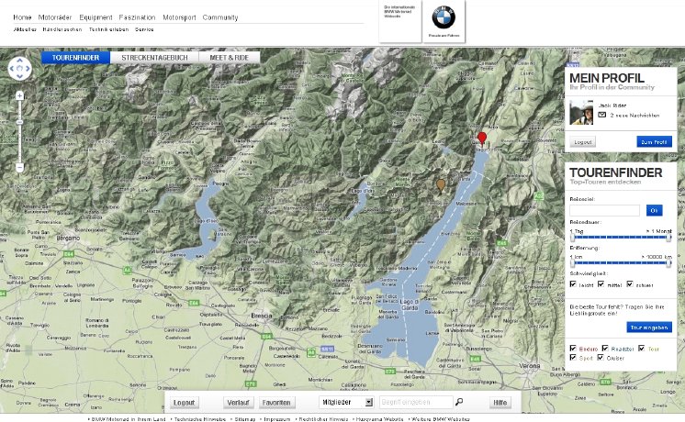
Task: Open the Faszination menu item
Action: coord(137,17)
